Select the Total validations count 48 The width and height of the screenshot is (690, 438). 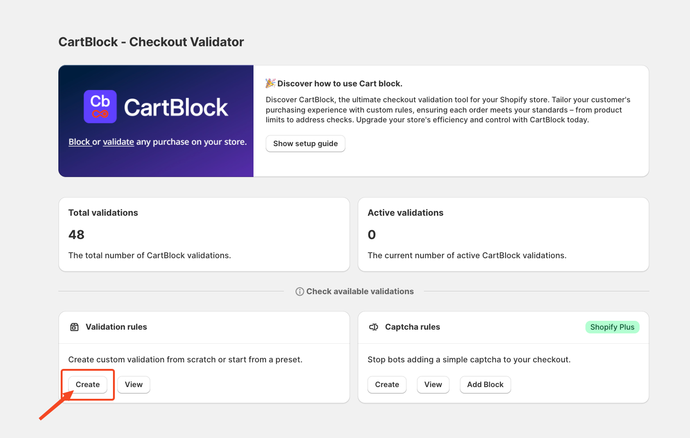77,234
